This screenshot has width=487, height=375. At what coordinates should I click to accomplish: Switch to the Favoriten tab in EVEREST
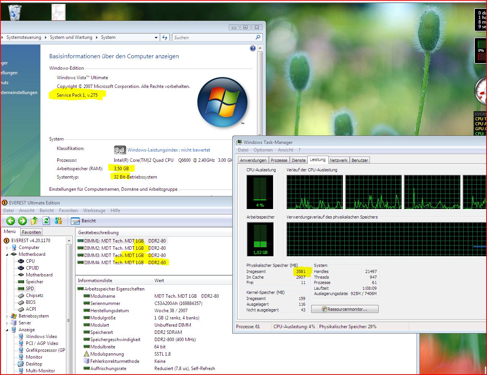[x=31, y=232]
